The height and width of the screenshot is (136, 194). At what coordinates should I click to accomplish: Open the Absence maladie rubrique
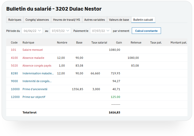pyautogui.click(x=33, y=58)
